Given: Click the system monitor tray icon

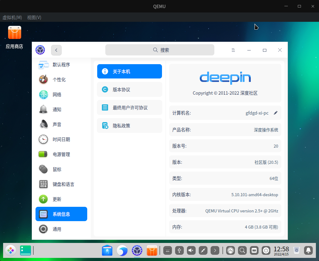Looking at the screenshot, I should 231,250.
